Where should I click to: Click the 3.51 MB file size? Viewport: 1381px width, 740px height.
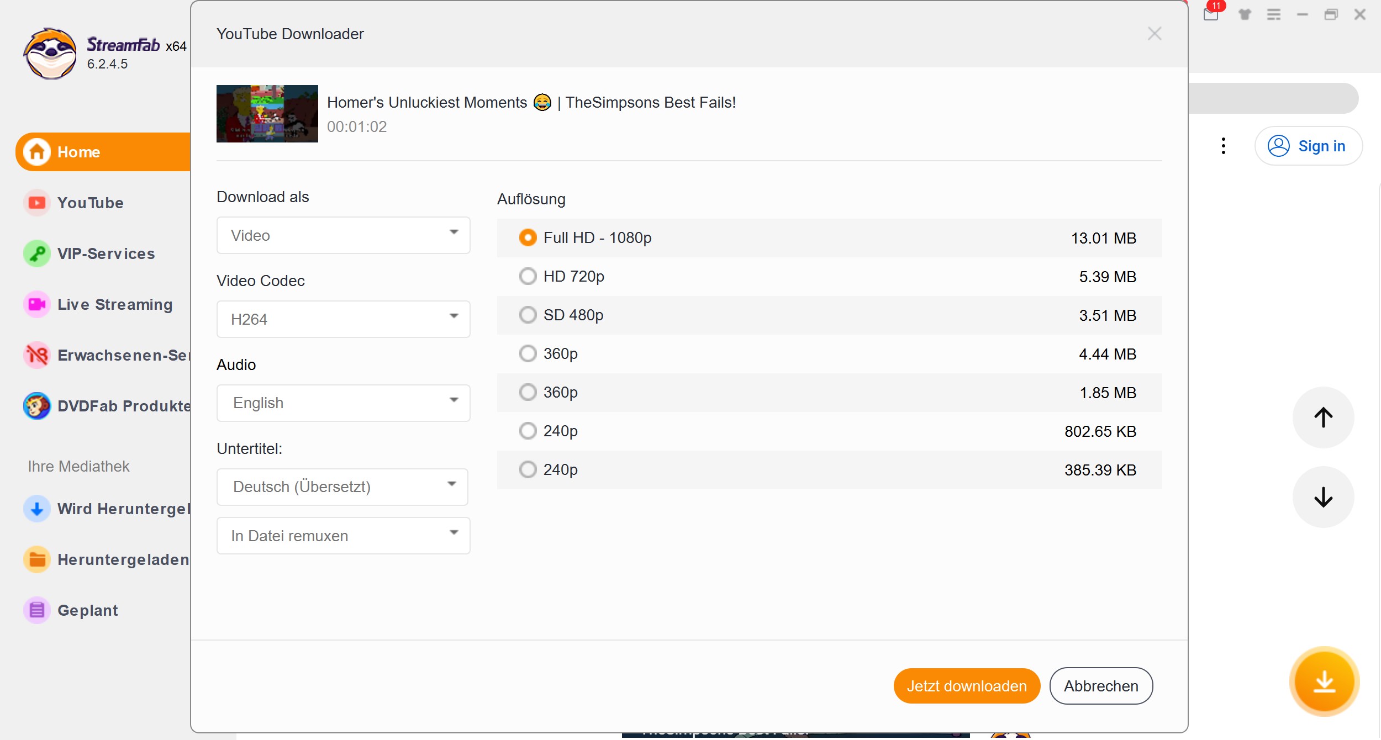(x=1108, y=315)
